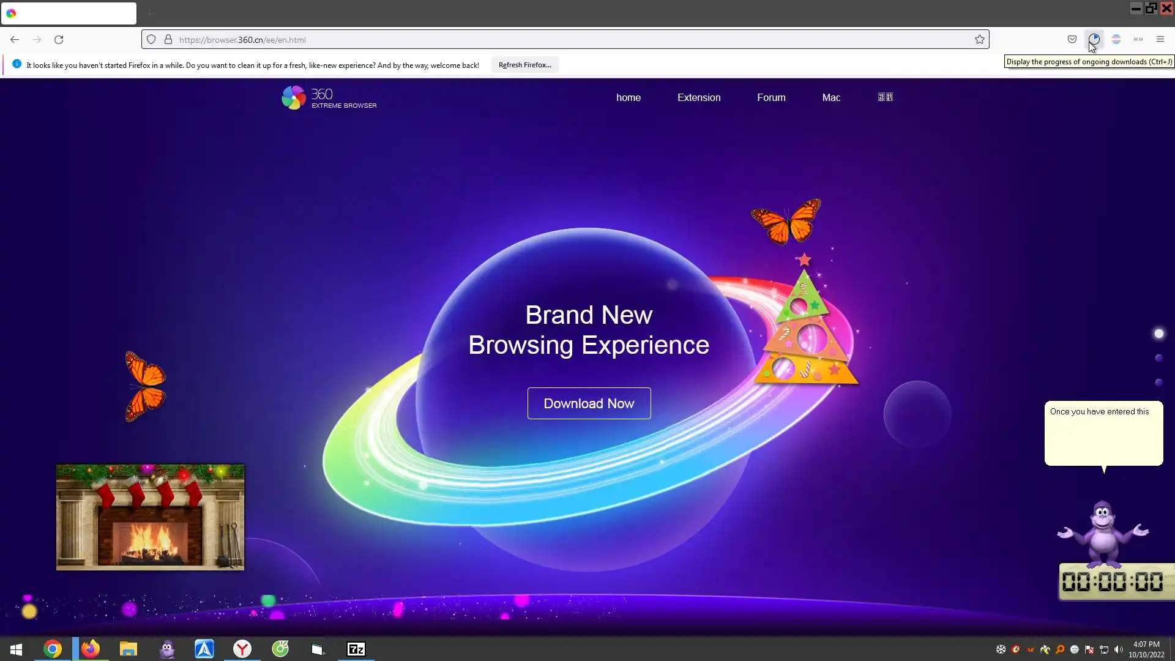
Task: Reload the current page
Action: (59, 40)
